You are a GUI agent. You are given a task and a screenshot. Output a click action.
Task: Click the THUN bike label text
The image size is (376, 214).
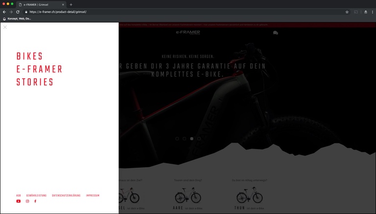point(240,208)
